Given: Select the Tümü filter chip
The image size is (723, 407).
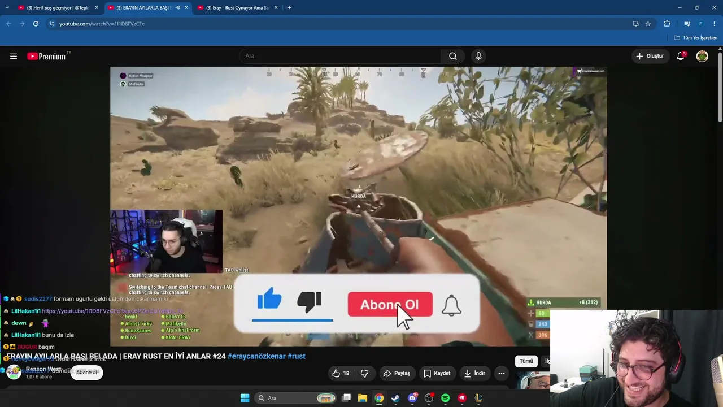Looking at the screenshot, I should [x=526, y=361].
